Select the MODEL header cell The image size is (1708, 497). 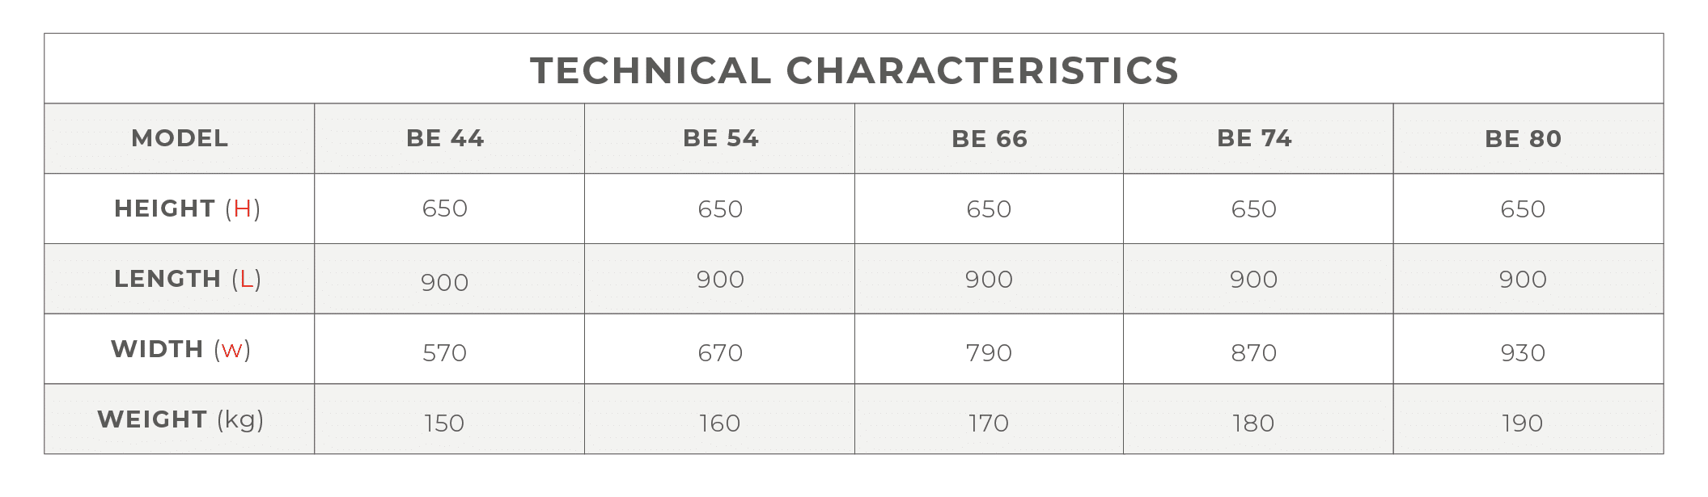point(180,138)
